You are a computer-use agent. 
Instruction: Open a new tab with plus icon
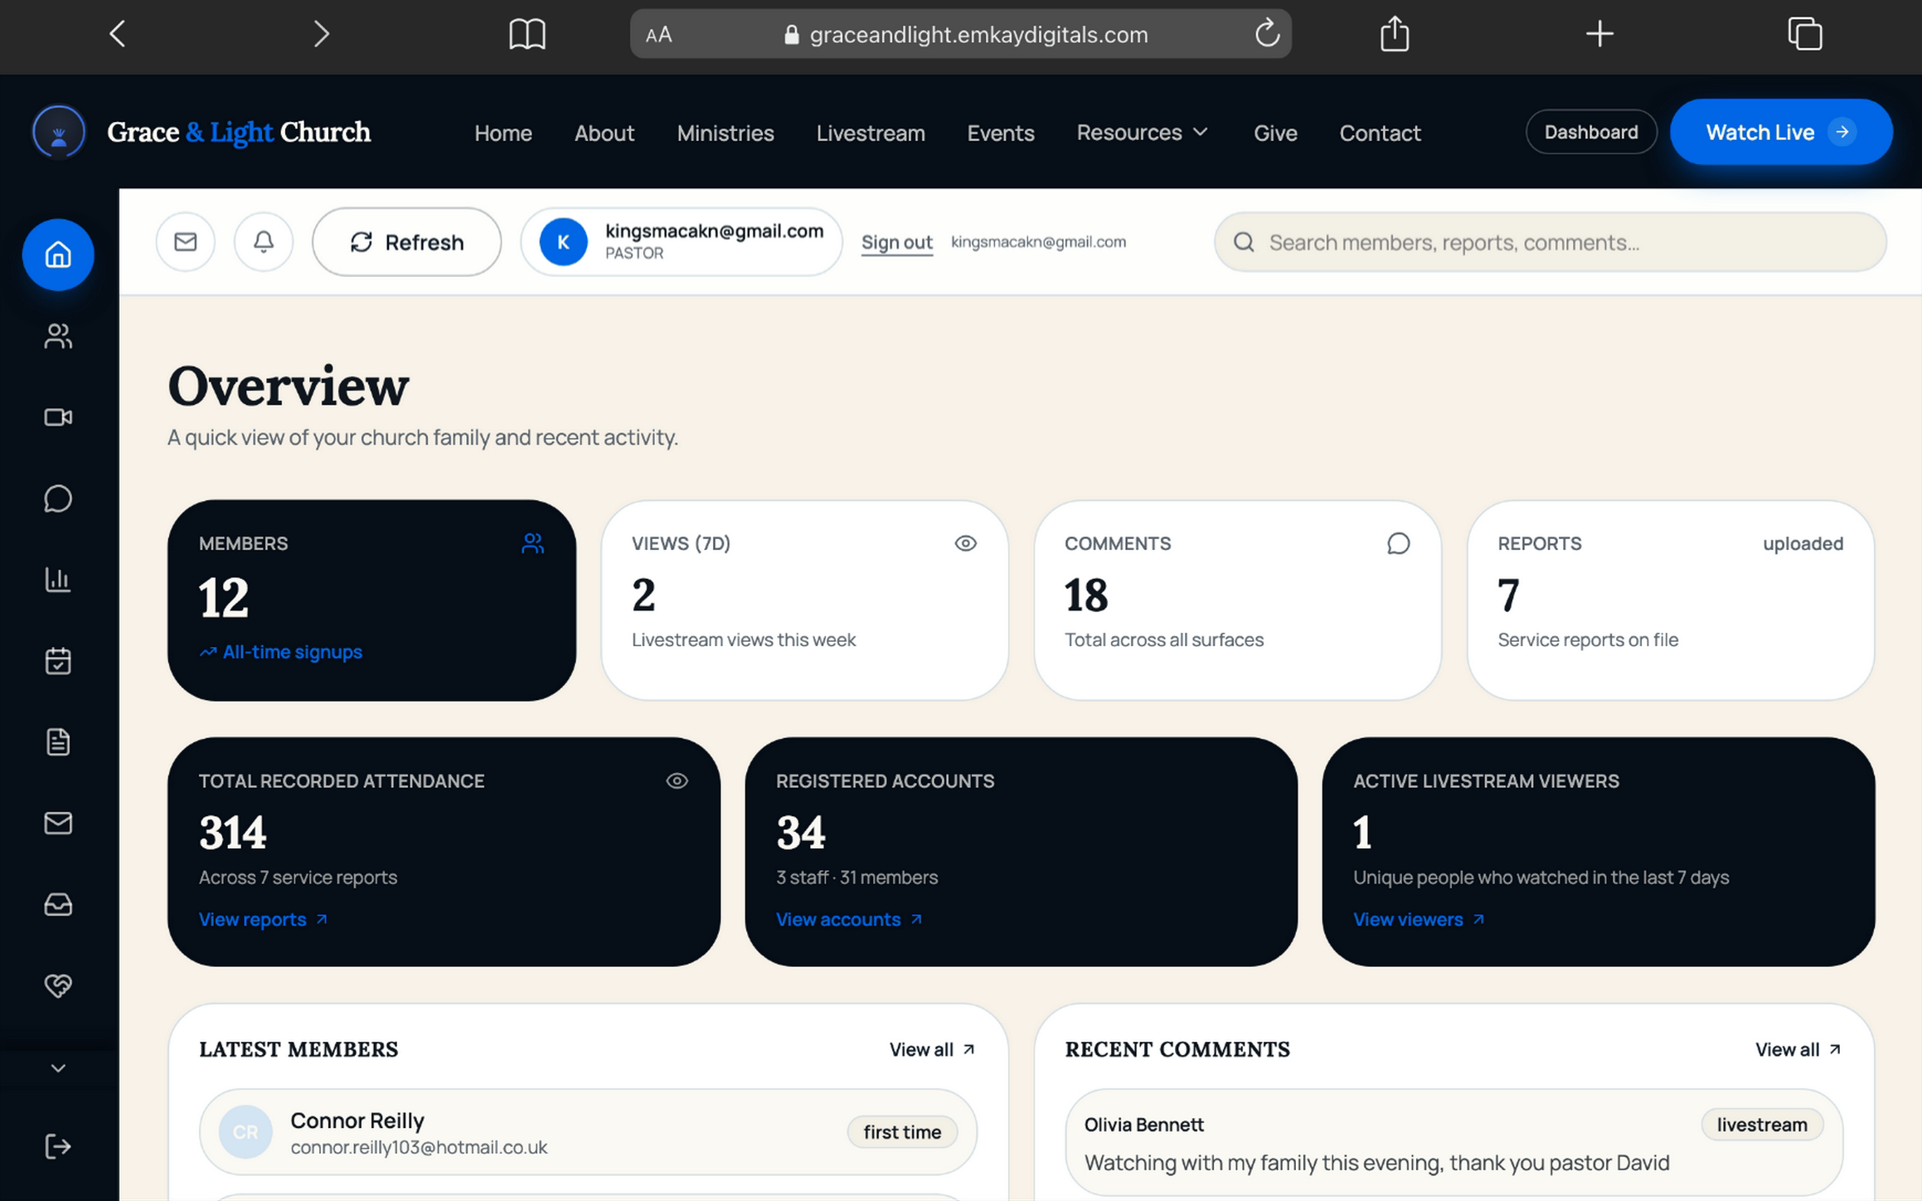[1599, 34]
